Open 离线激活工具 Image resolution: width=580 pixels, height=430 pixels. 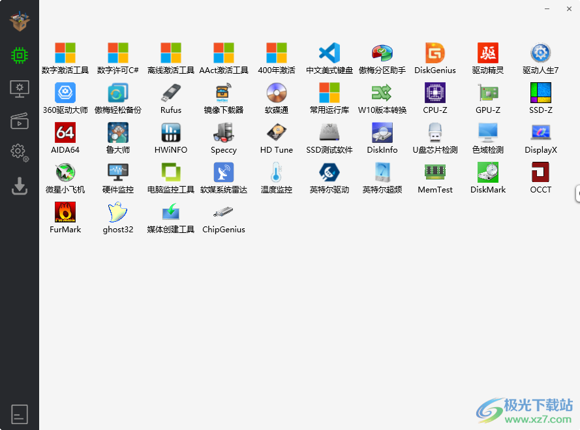click(171, 53)
